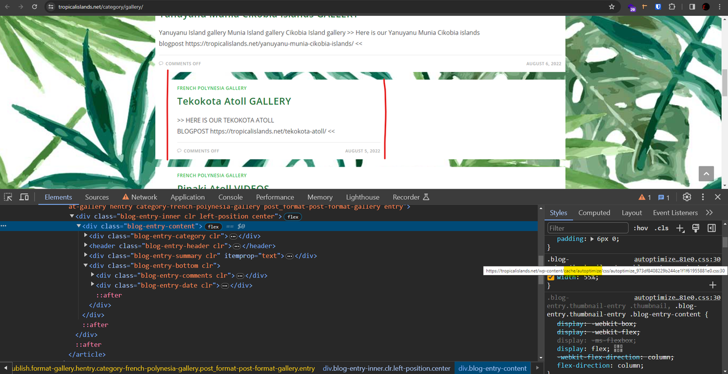Toggle the .cls class editor button
Screen dimensions: 728x374
[x=661, y=228]
